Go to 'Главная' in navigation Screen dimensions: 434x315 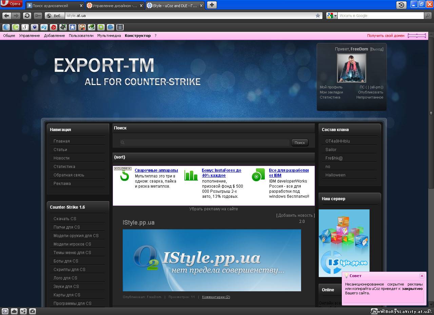(x=62, y=141)
